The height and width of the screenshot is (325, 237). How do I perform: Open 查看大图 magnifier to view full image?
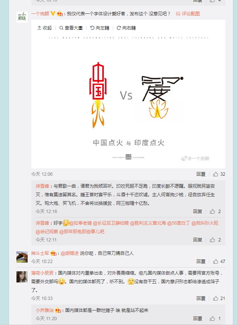(71, 28)
